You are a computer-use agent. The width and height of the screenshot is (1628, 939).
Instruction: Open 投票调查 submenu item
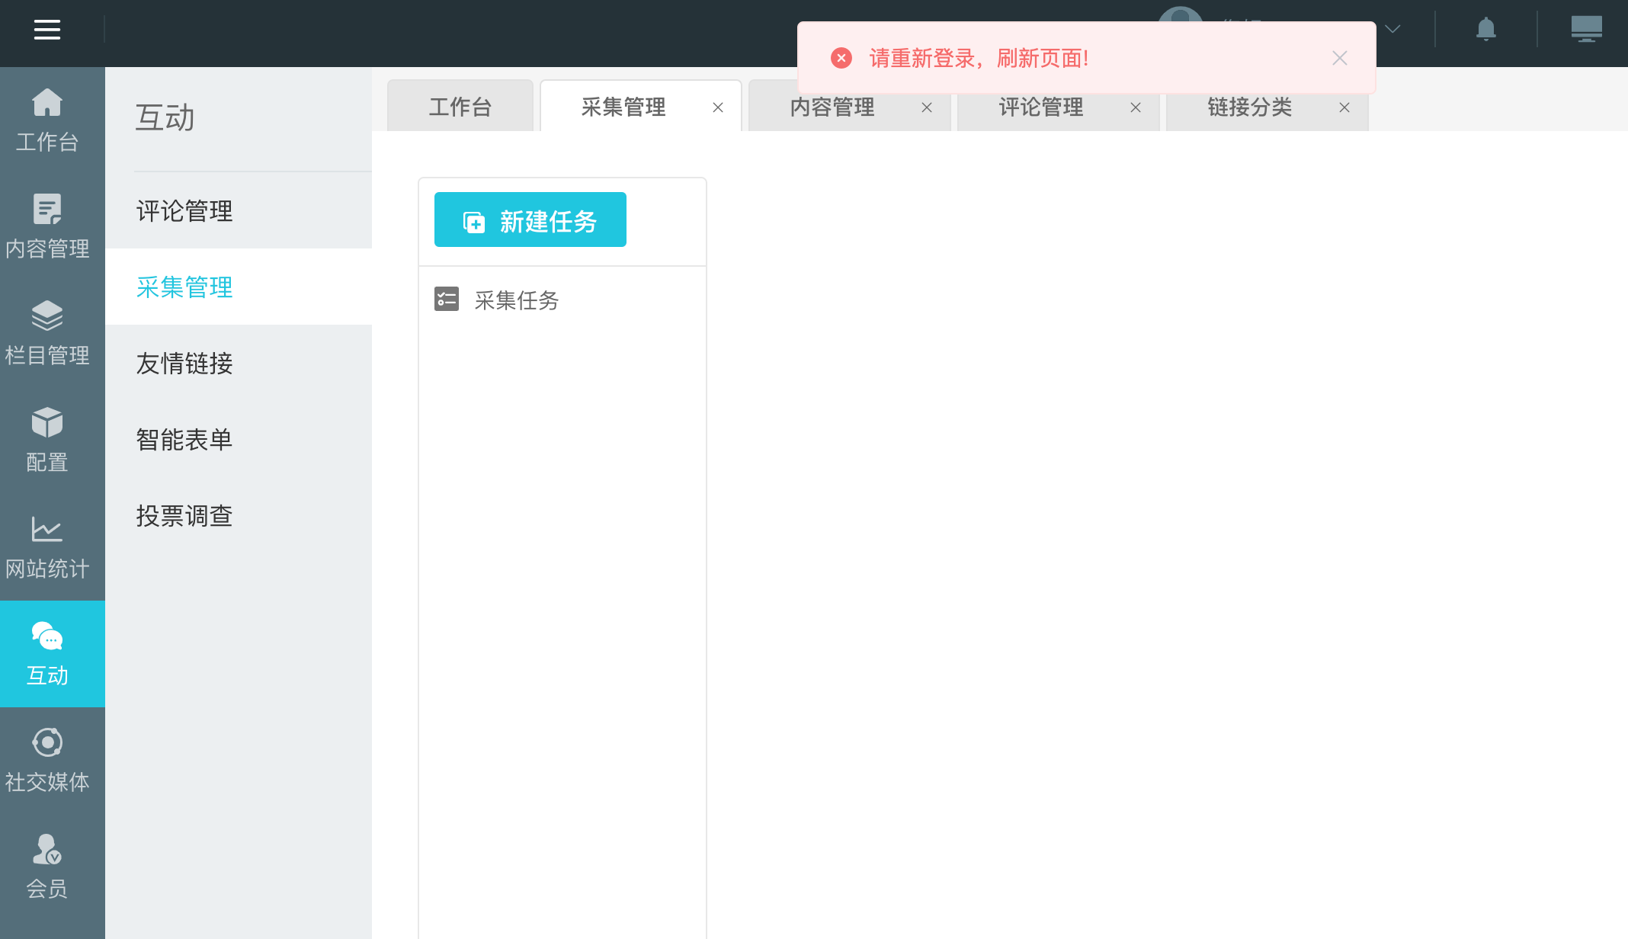click(x=184, y=516)
